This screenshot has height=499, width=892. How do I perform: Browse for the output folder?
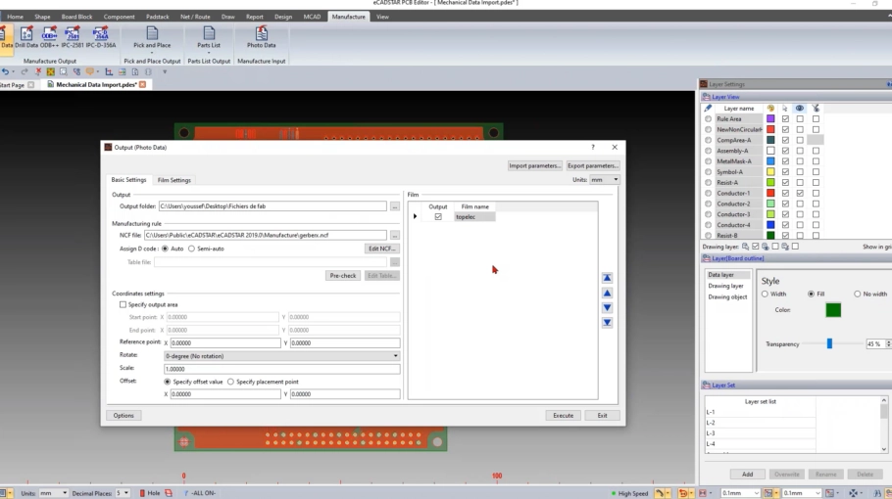394,206
